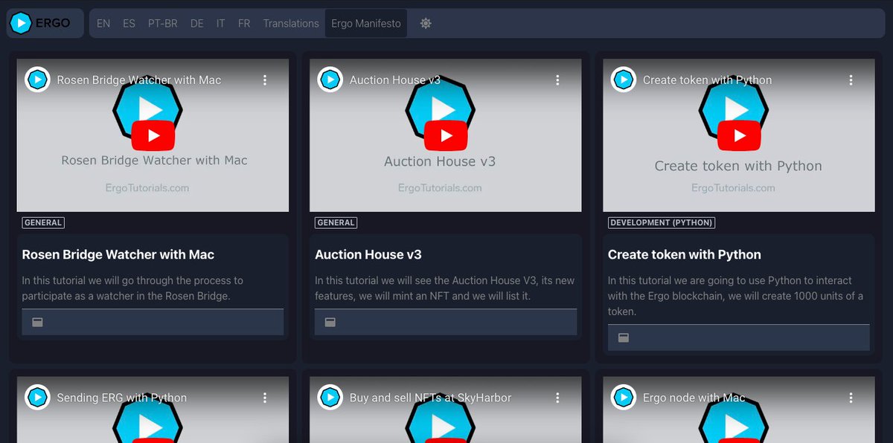Open options menu on Create token with Python

pos(851,80)
